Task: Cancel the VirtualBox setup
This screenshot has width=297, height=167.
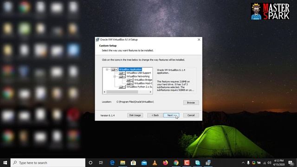Action: click(x=191, y=116)
